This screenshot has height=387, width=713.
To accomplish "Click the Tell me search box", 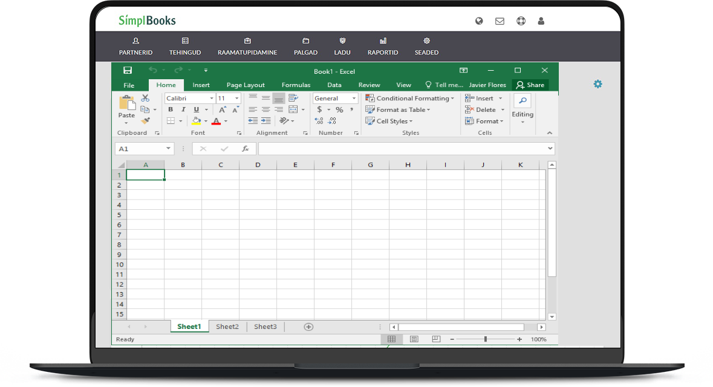I will point(444,85).
